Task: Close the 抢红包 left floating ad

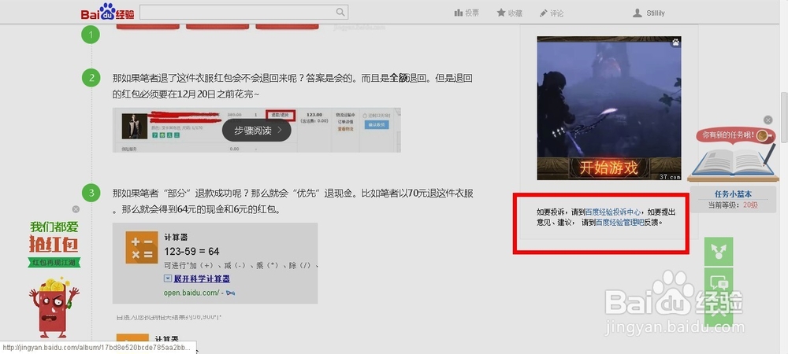Action: point(76,209)
